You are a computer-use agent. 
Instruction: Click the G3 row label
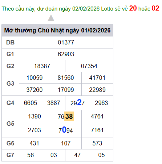[11, 83]
